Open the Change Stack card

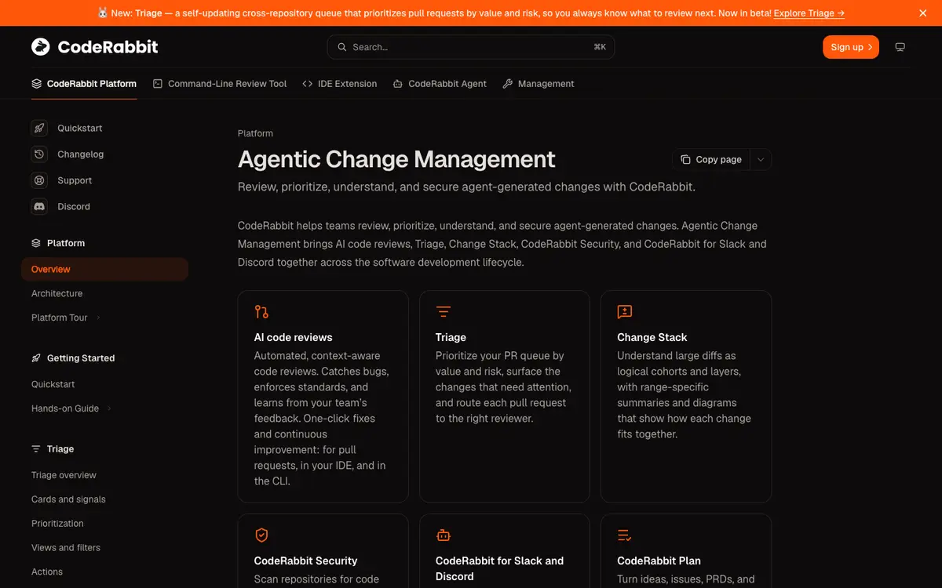coord(686,397)
